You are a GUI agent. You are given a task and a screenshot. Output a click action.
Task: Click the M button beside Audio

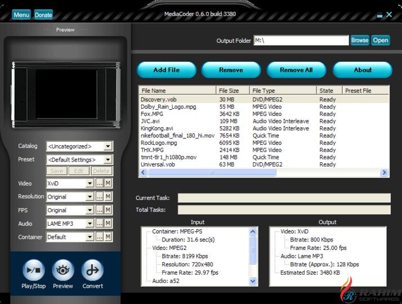[108, 224]
